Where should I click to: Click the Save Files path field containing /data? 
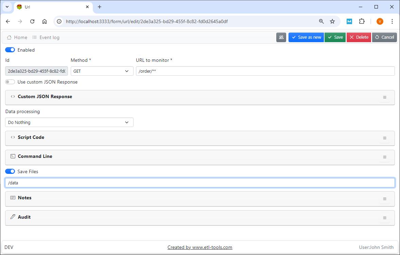click(x=200, y=183)
